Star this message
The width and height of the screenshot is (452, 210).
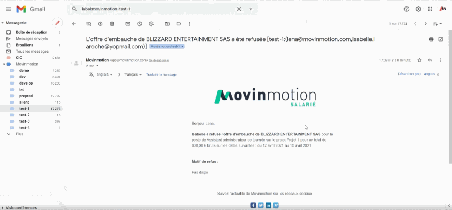pos(419,60)
